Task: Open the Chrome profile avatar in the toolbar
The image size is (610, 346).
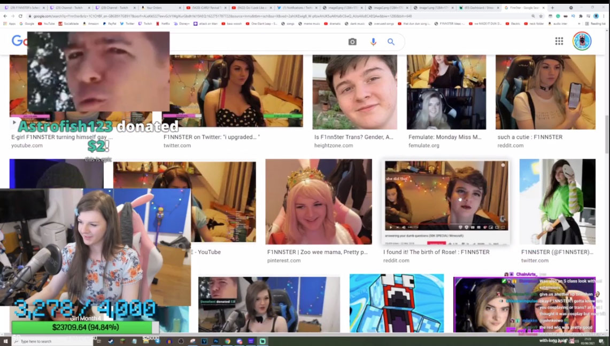Action: point(596,17)
